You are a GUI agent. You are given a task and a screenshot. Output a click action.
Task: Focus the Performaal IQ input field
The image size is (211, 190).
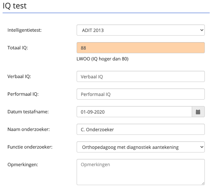(141, 94)
